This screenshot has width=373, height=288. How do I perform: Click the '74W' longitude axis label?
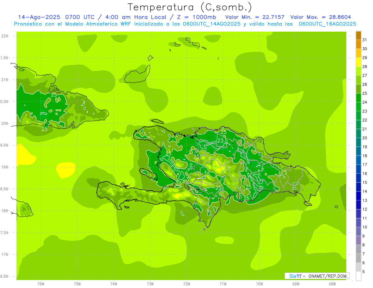[114, 284]
